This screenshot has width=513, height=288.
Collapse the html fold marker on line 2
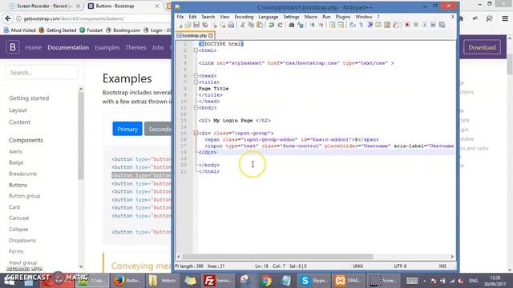pos(196,50)
